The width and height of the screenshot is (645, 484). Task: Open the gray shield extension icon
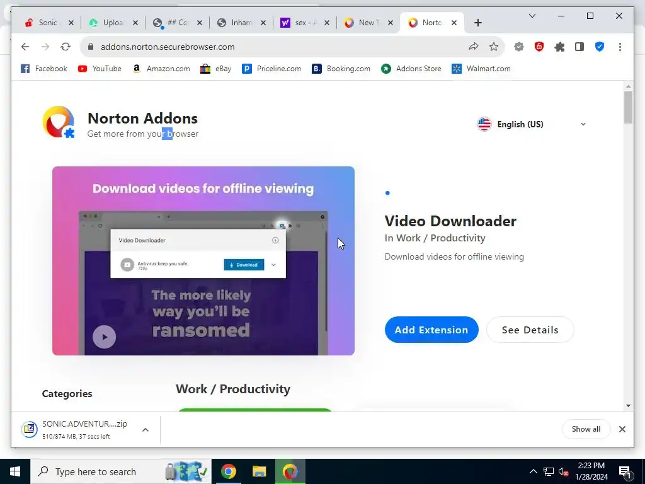click(x=519, y=47)
